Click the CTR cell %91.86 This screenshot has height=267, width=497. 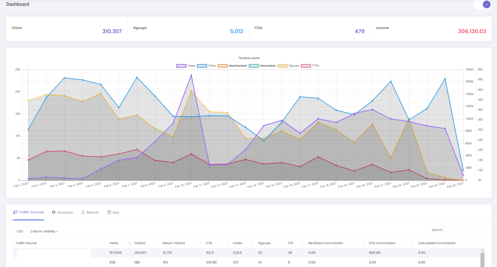211,262
